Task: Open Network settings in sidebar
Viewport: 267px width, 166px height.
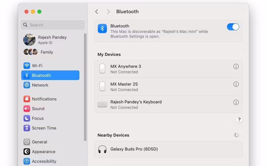Action: coord(50,85)
